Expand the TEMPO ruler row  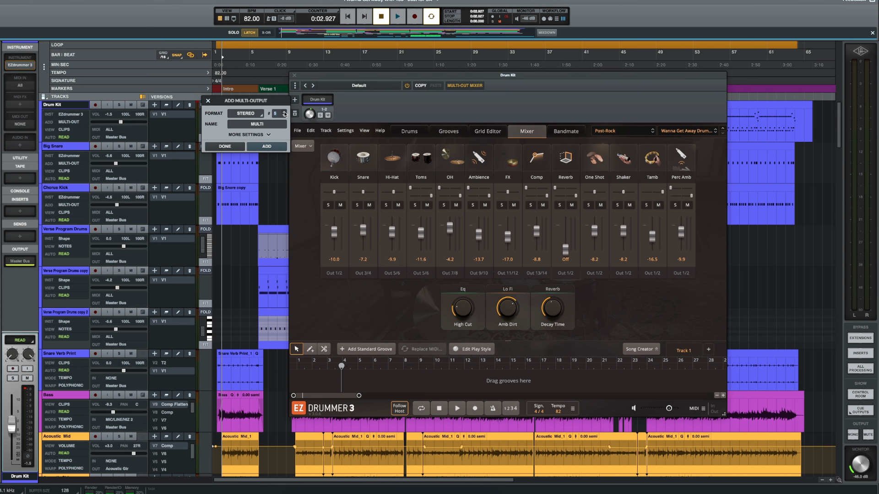click(x=208, y=73)
